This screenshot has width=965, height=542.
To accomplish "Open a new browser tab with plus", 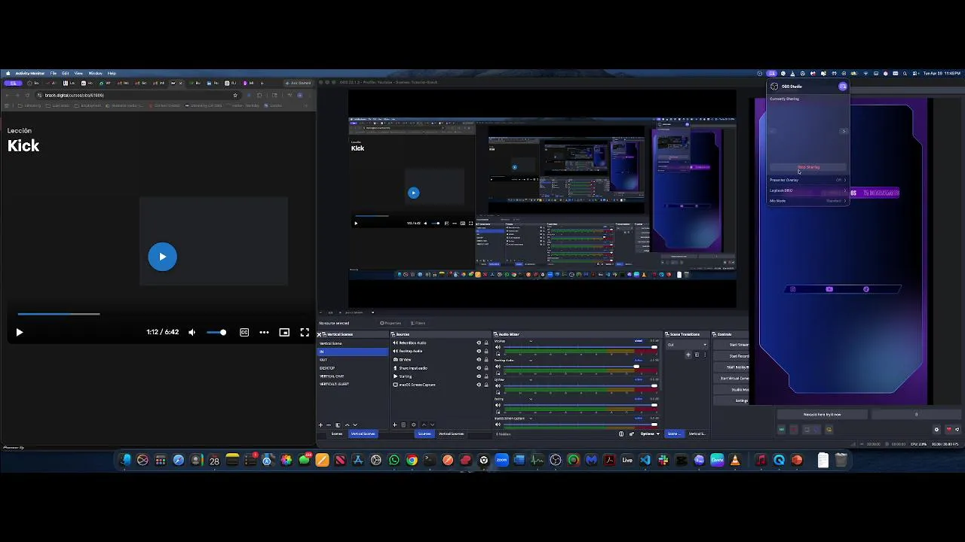I will (262, 83).
